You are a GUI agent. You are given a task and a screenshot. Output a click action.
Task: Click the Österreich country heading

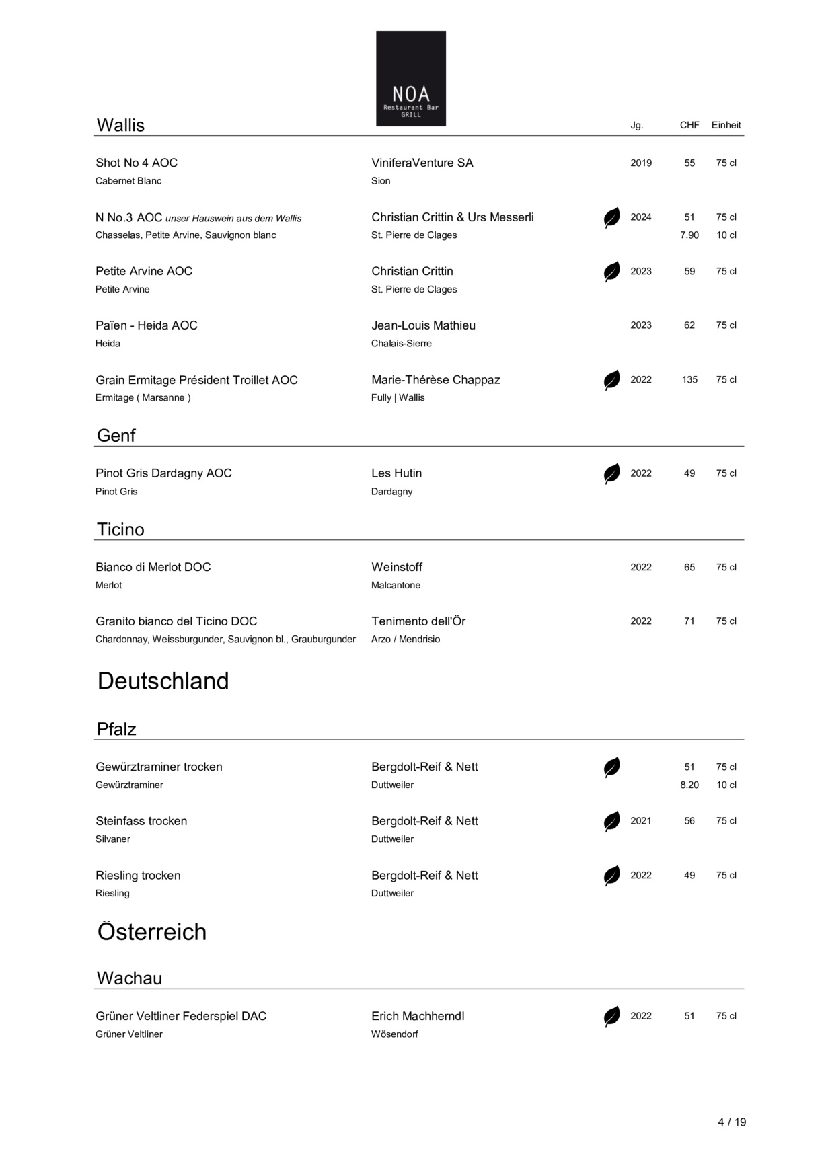(x=151, y=931)
